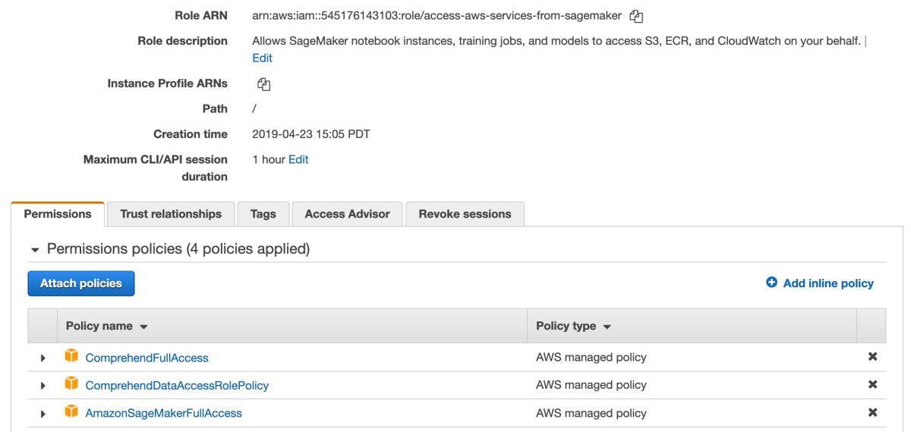Viewport: 911px width, 432px height.
Task: Edit the maximum CLI/API session duration
Action: pos(298,159)
